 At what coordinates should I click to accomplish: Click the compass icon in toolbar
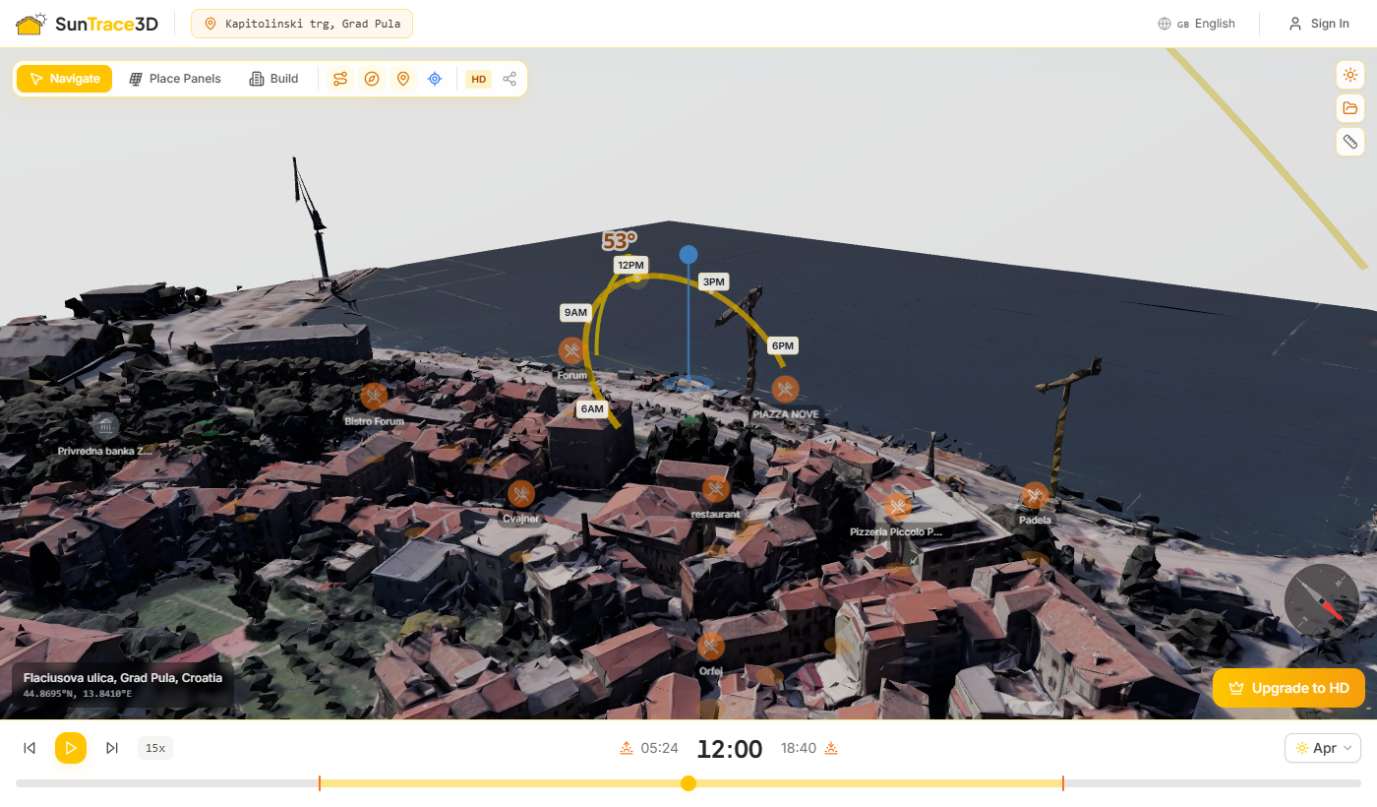click(372, 79)
